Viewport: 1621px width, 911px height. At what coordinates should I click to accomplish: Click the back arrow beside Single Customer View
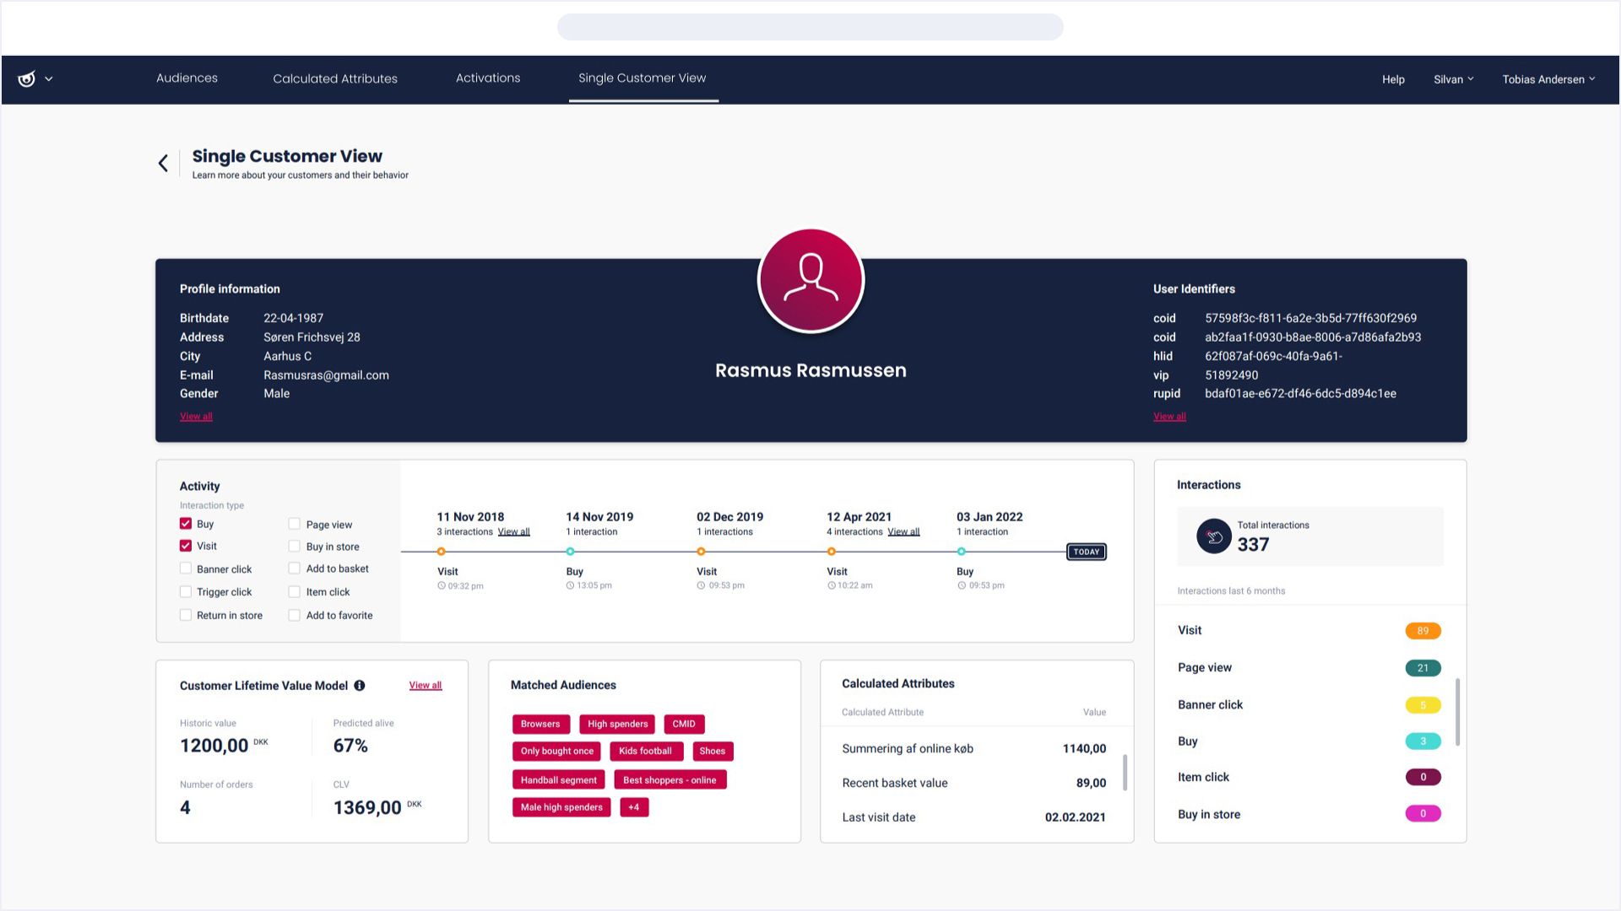point(163,162)
